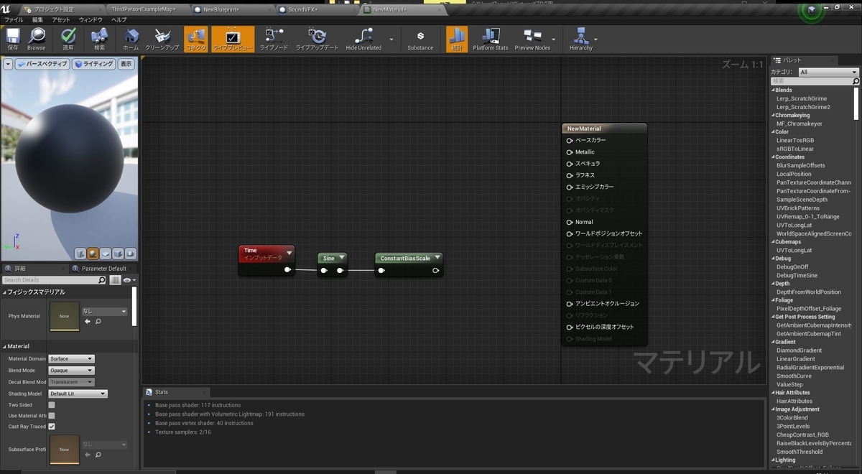
Task: Click ライティング view mode button
Action: (93, 64)
